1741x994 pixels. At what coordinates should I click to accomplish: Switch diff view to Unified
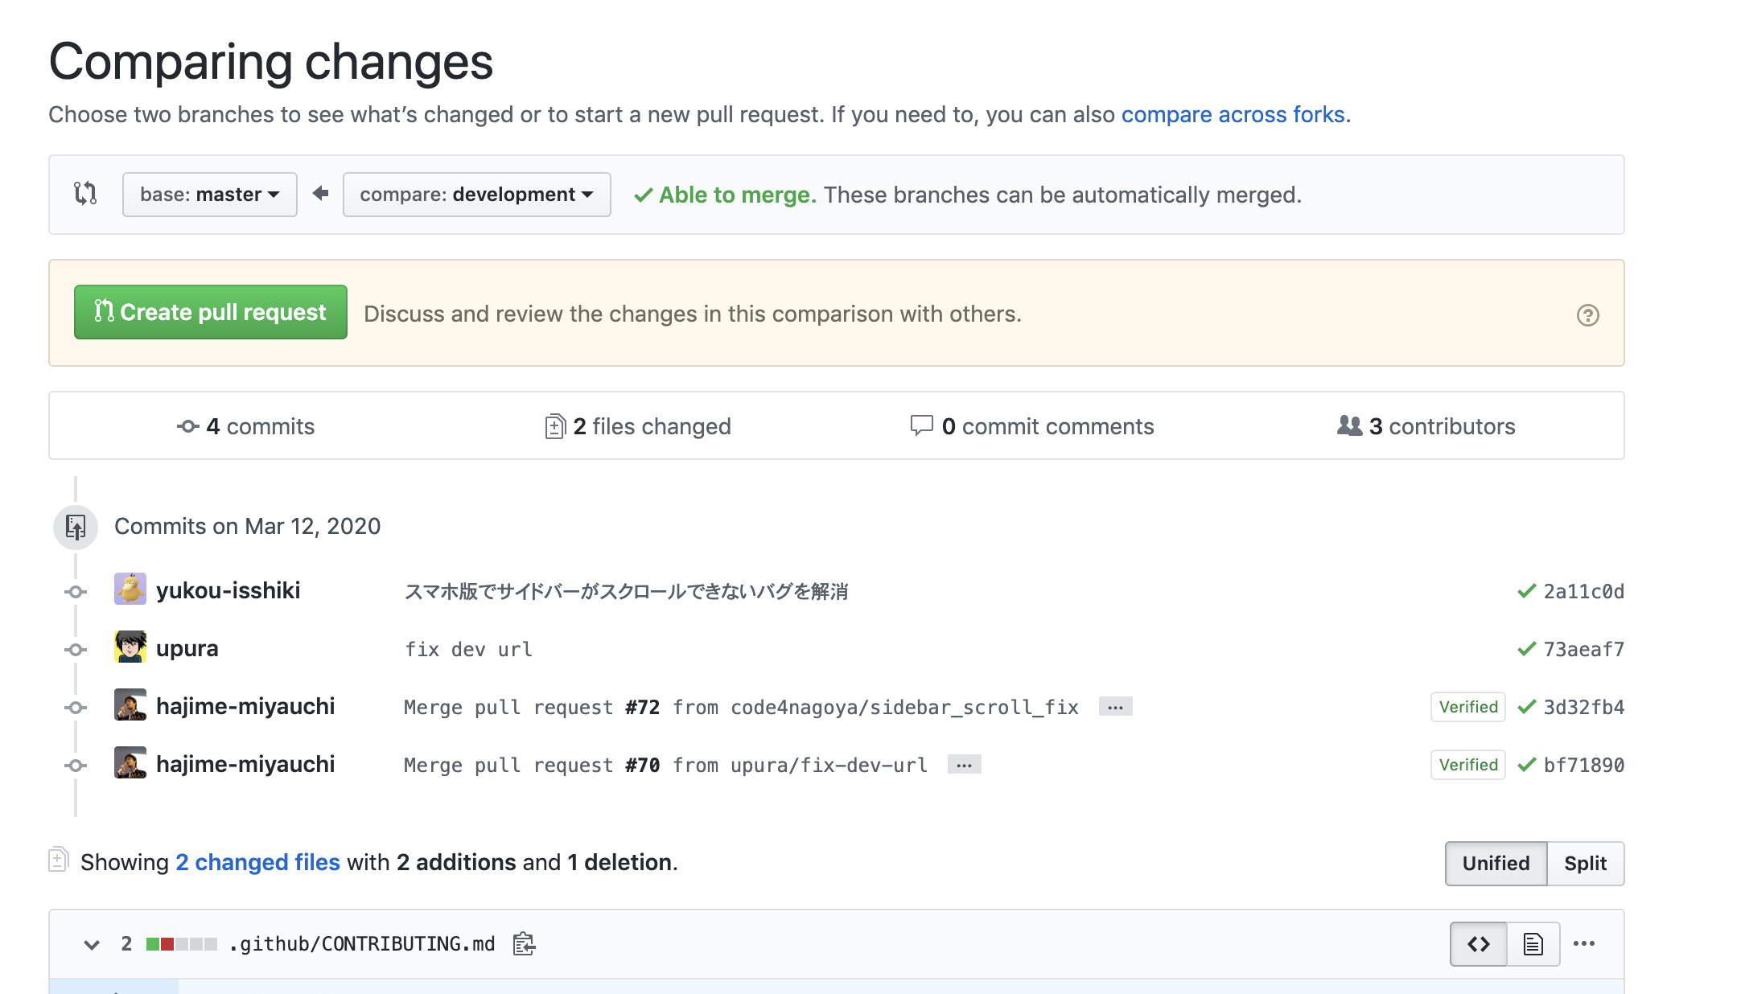1496,863
